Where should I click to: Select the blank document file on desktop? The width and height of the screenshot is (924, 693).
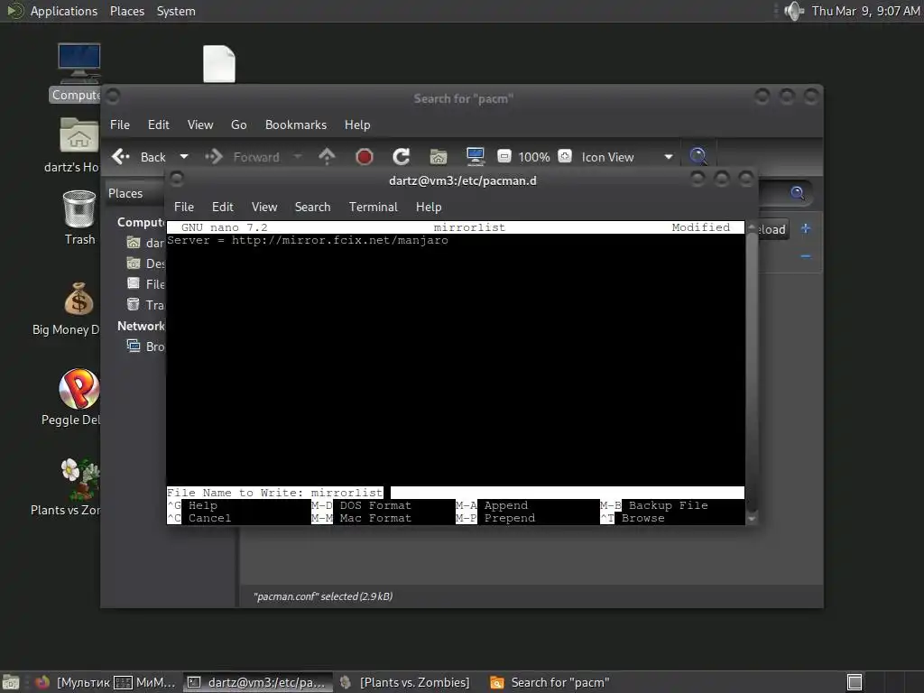click(x=219, y=64)
